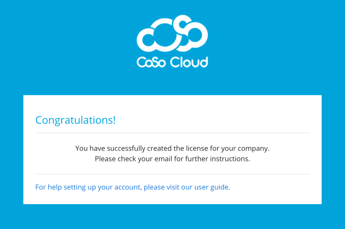Screen dimensions: 345x229
Task: Click the "successfully created the license" message line
Action: (172, 148)
